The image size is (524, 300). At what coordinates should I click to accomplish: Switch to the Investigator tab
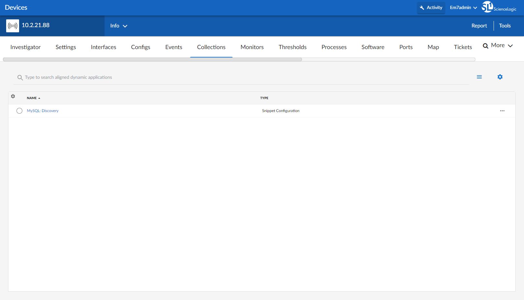click(26, 47)
